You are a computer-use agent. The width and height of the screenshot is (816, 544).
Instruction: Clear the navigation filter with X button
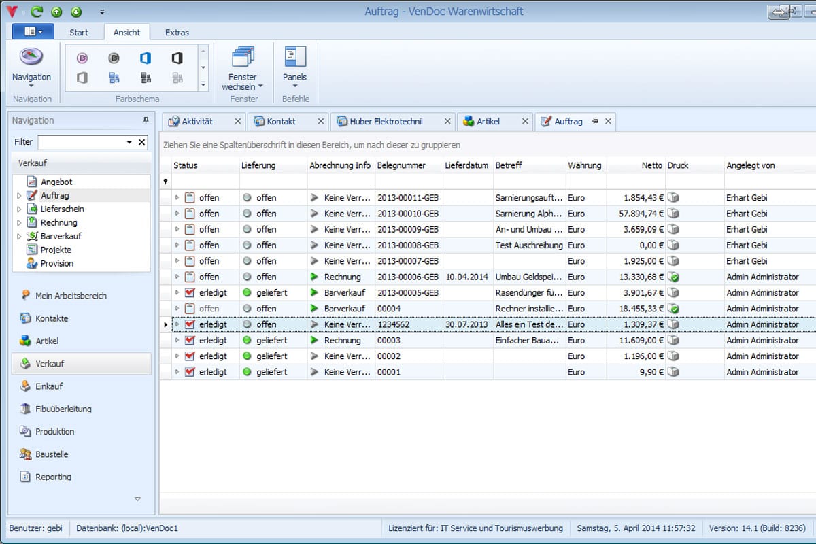click(141, 142)
